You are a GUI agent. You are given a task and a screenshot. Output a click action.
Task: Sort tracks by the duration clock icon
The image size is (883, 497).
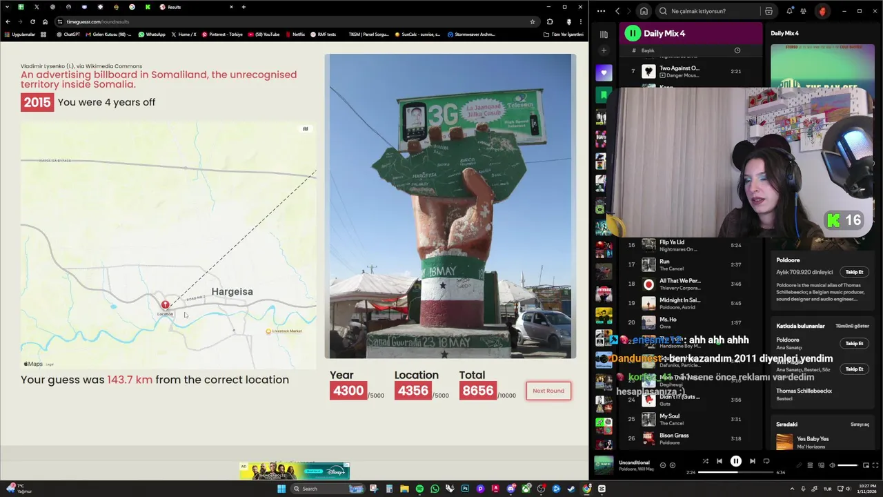coord(737,50)
